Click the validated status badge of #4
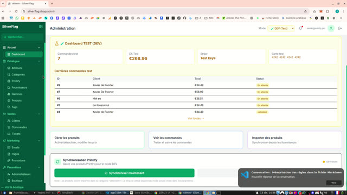Screen dimensions: 347x195 coord(262,112)
